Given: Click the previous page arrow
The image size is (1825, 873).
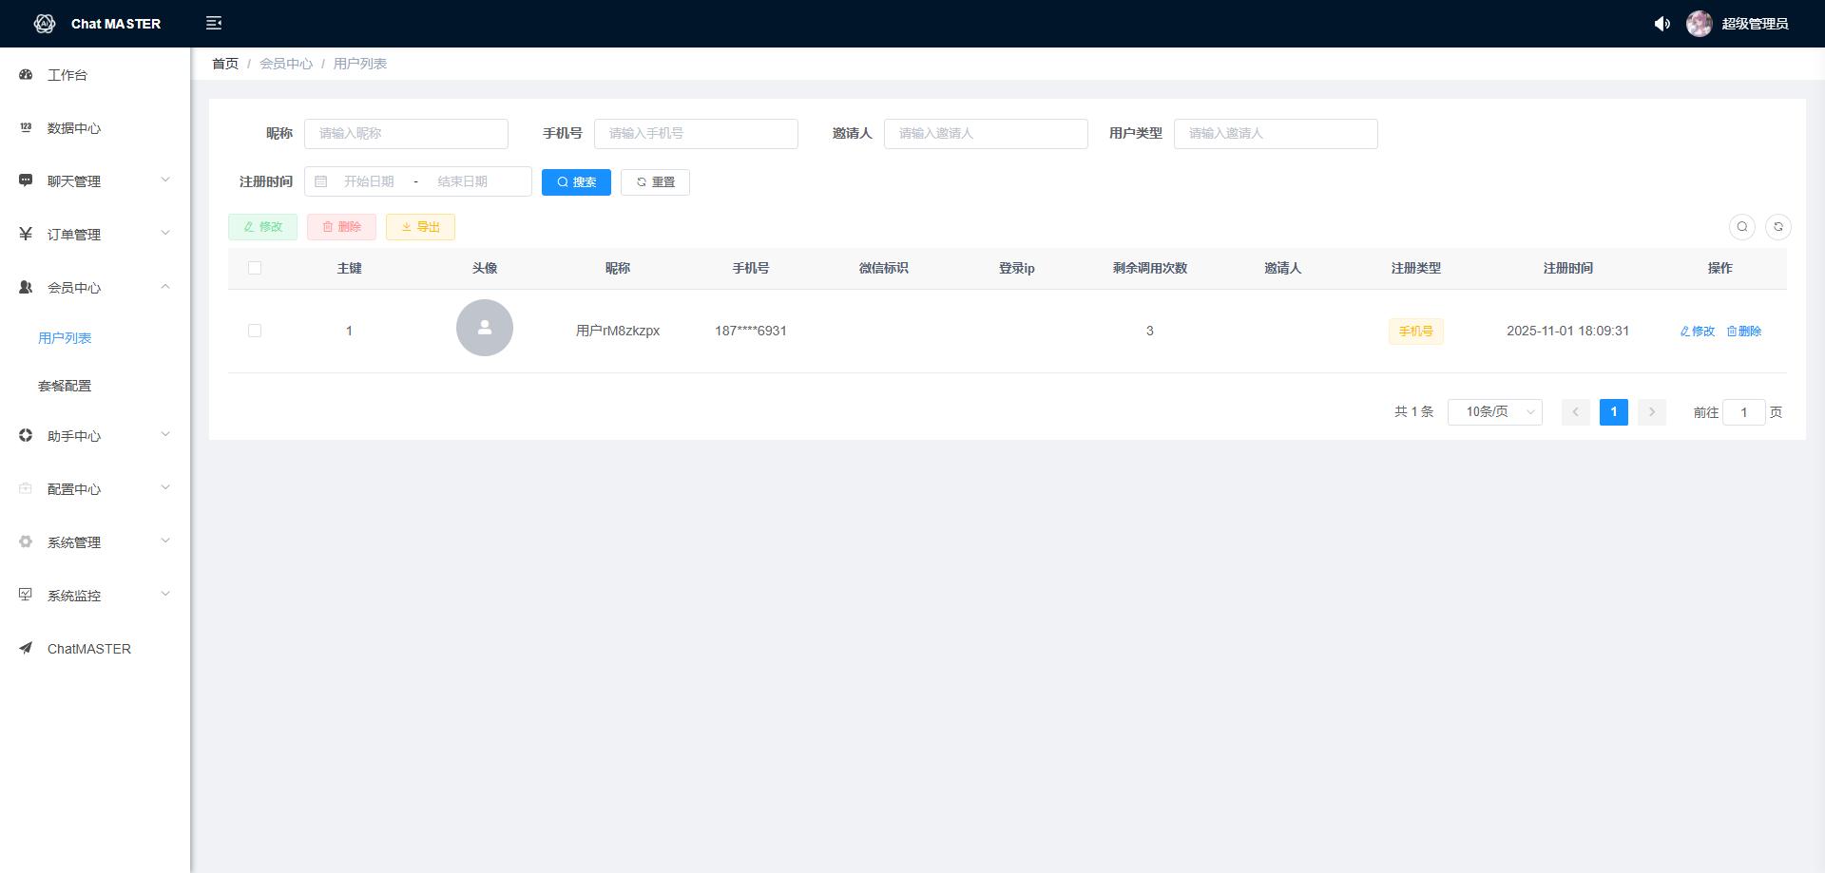Looking at the screenshot, I should point(1575,412).
